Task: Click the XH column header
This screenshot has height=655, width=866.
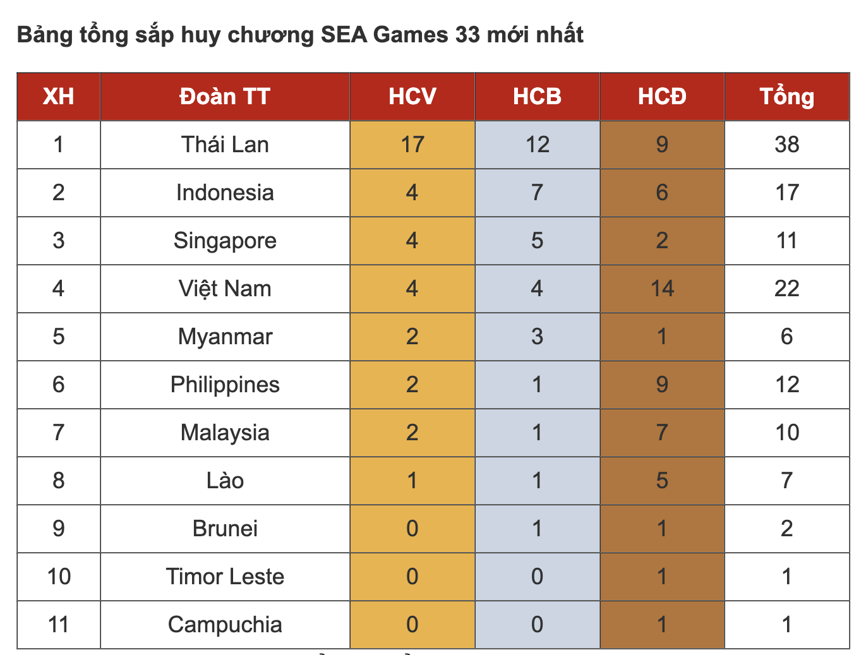Action: pyautogui.click(x=58, y=97)
